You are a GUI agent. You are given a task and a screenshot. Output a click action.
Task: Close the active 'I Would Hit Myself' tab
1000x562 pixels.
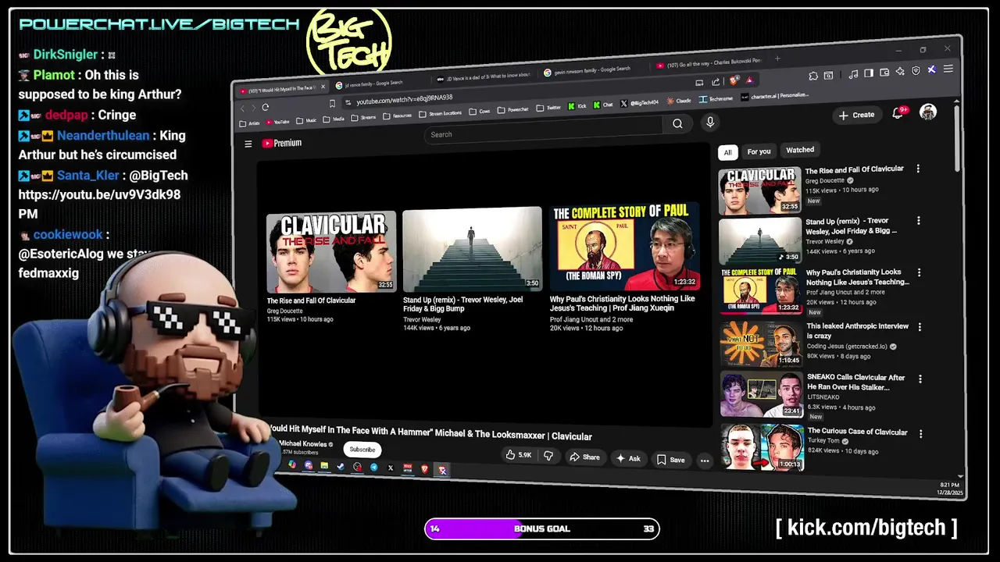pyautogui.click(x=323, y=87)
